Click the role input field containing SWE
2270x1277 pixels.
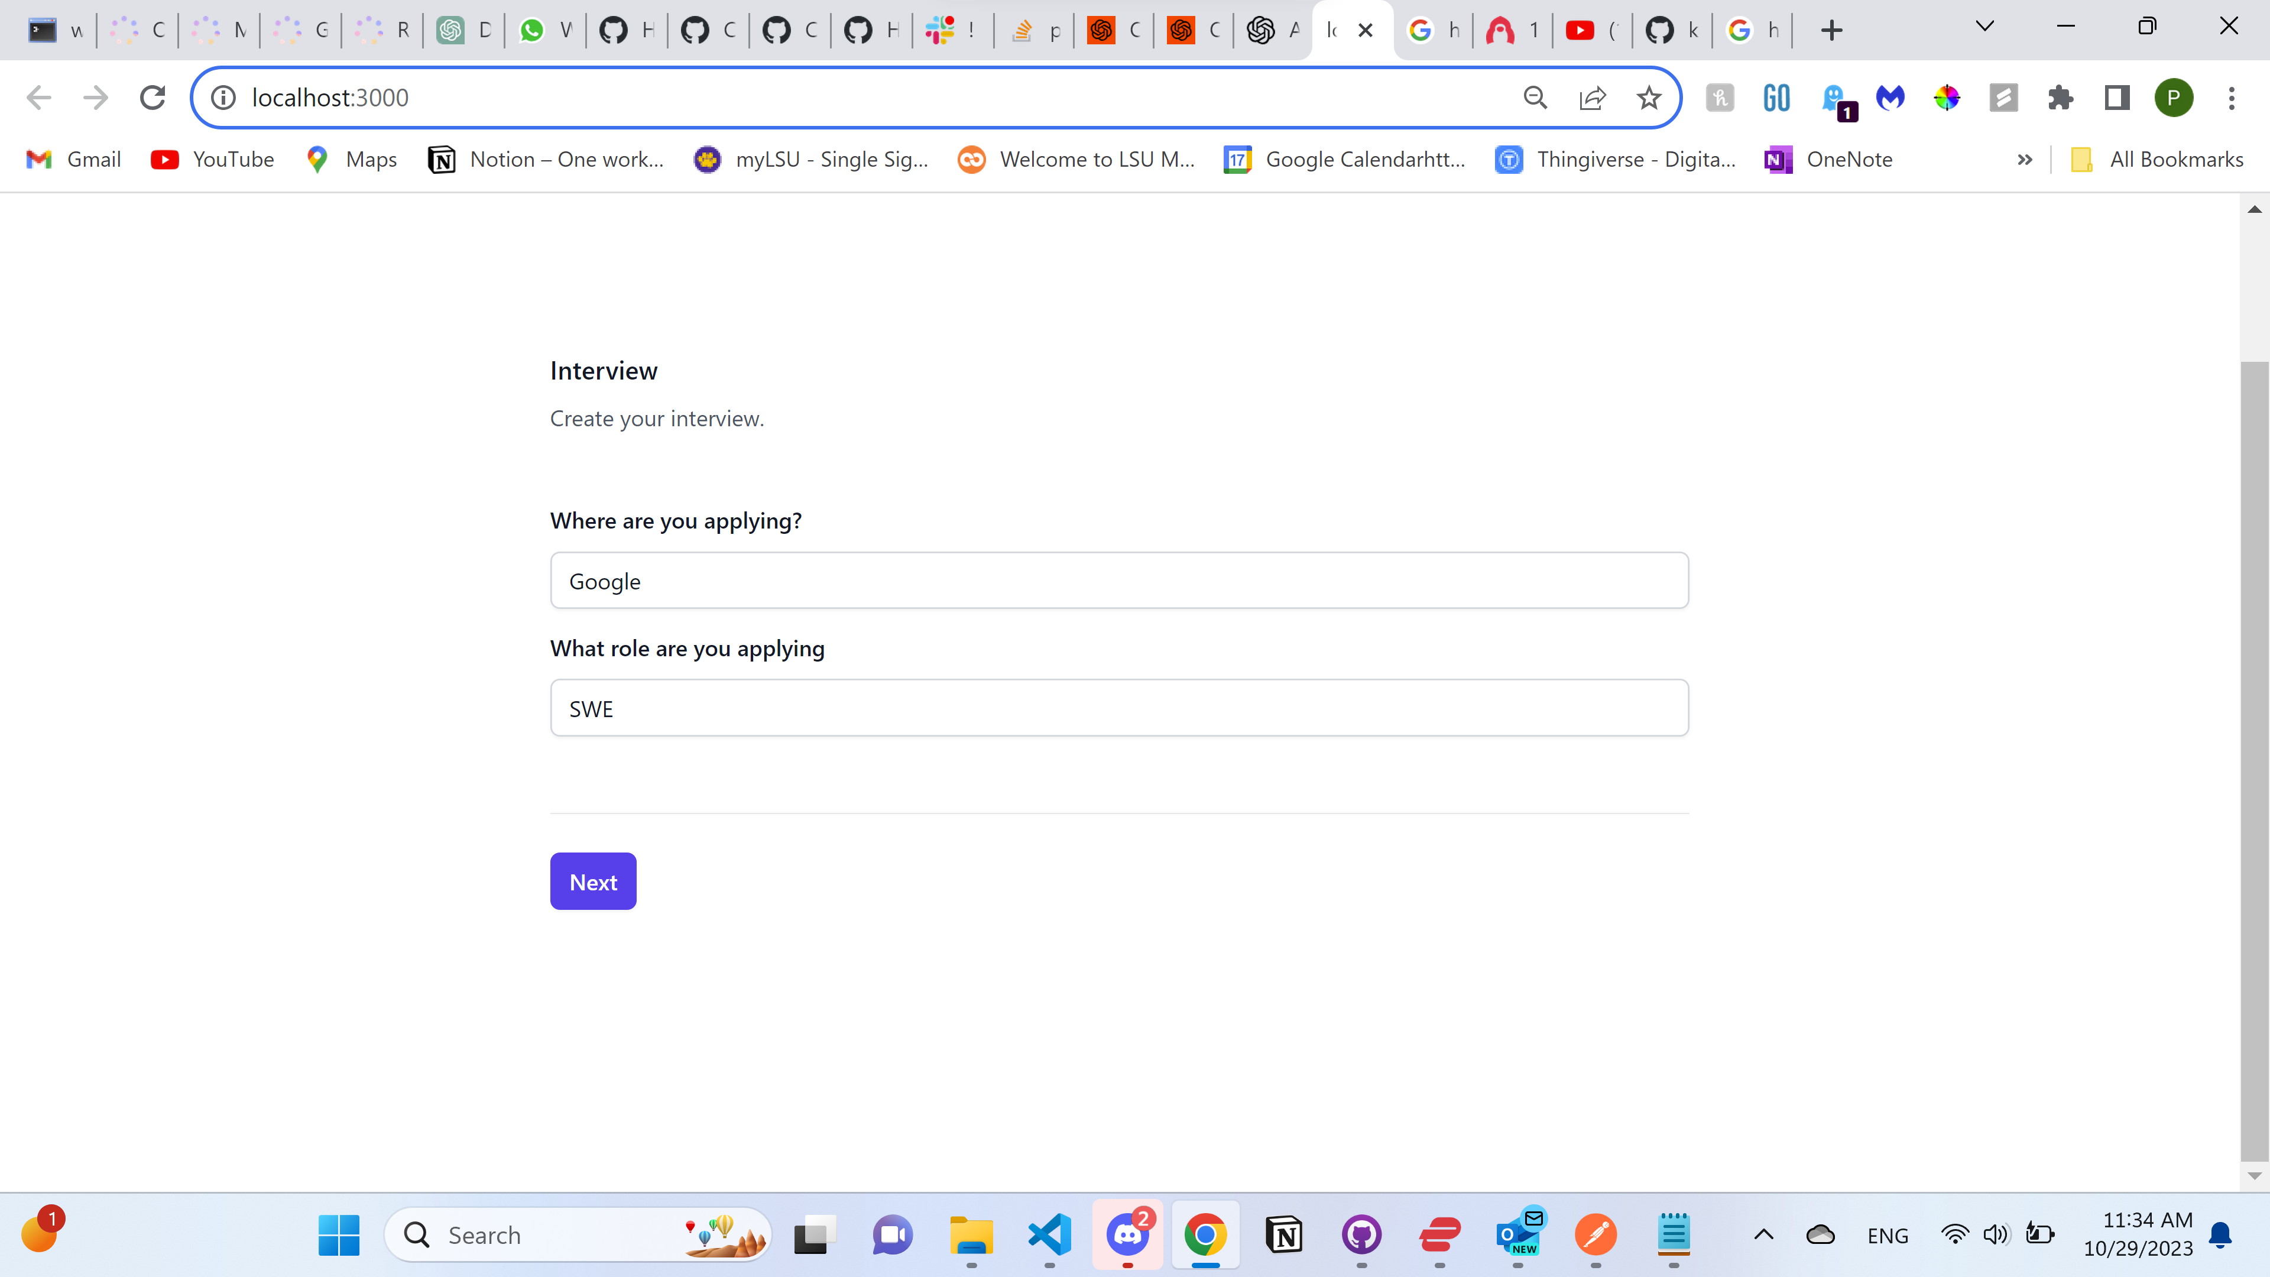coord(1118,708)
